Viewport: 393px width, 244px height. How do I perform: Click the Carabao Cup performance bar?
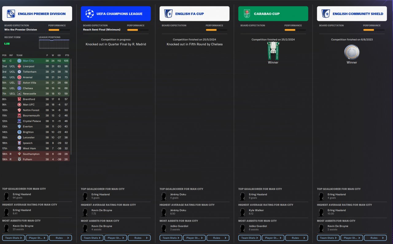295,30
